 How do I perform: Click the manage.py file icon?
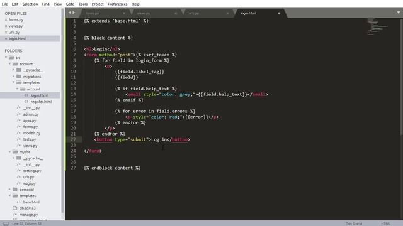[15, 215]
